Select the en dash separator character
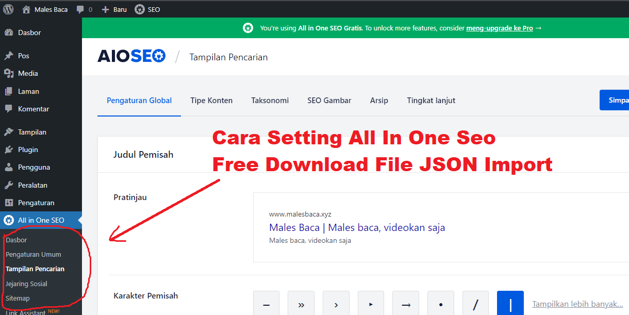This screenshot has width=629, height=315. pyautogui.click(x=266, y=304)
